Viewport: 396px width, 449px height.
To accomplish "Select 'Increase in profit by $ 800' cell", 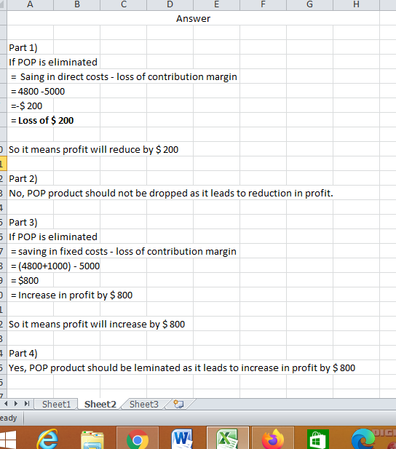I will tap(71, 295).
